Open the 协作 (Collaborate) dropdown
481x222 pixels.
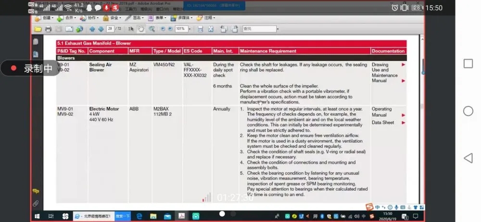89,18
